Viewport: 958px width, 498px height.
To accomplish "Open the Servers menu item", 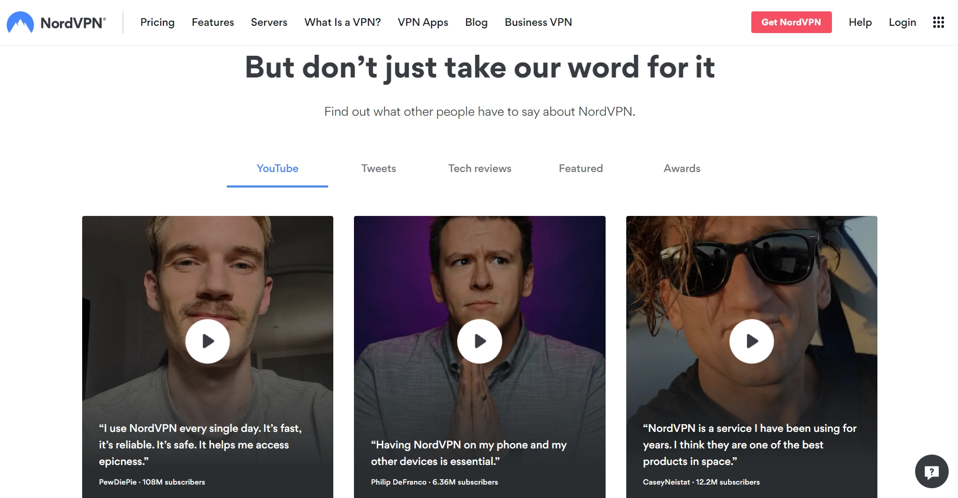I will click(269, 22).
